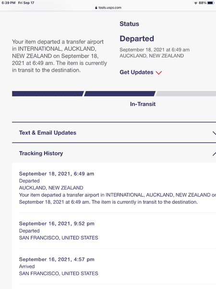Click the Status heading text
The width and height of the screenshot is (216, 289).
coord(129,24)
